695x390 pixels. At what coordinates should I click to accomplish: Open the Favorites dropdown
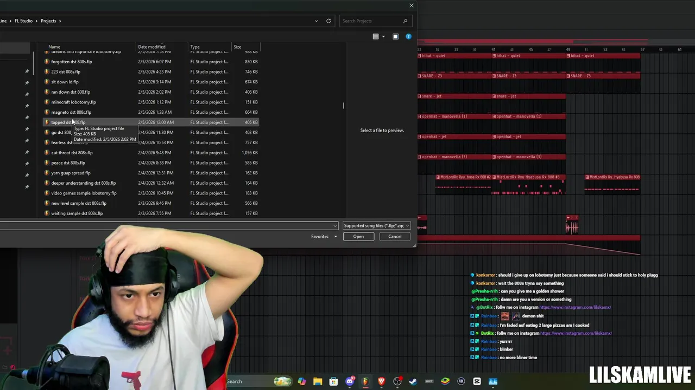point(324,236)
